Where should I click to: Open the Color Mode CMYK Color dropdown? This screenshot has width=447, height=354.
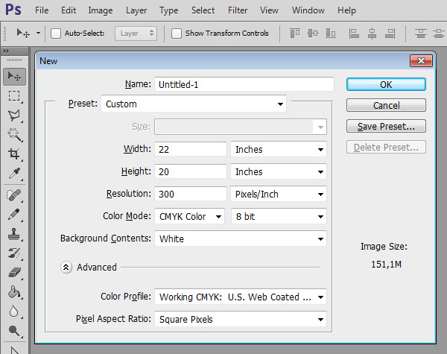(x=189, y=216)
